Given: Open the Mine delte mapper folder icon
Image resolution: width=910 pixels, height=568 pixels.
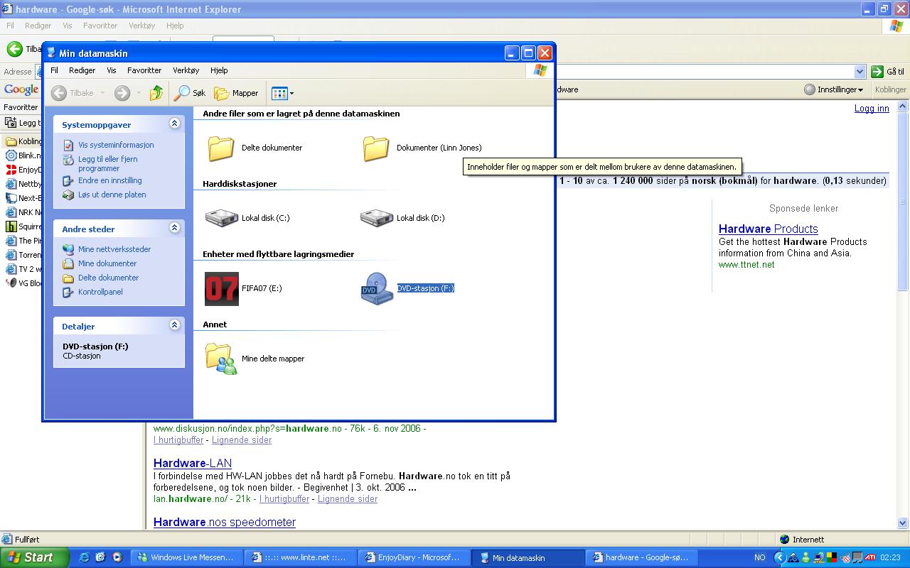Looking at the screenshot, I should click(x=221, y=359).
